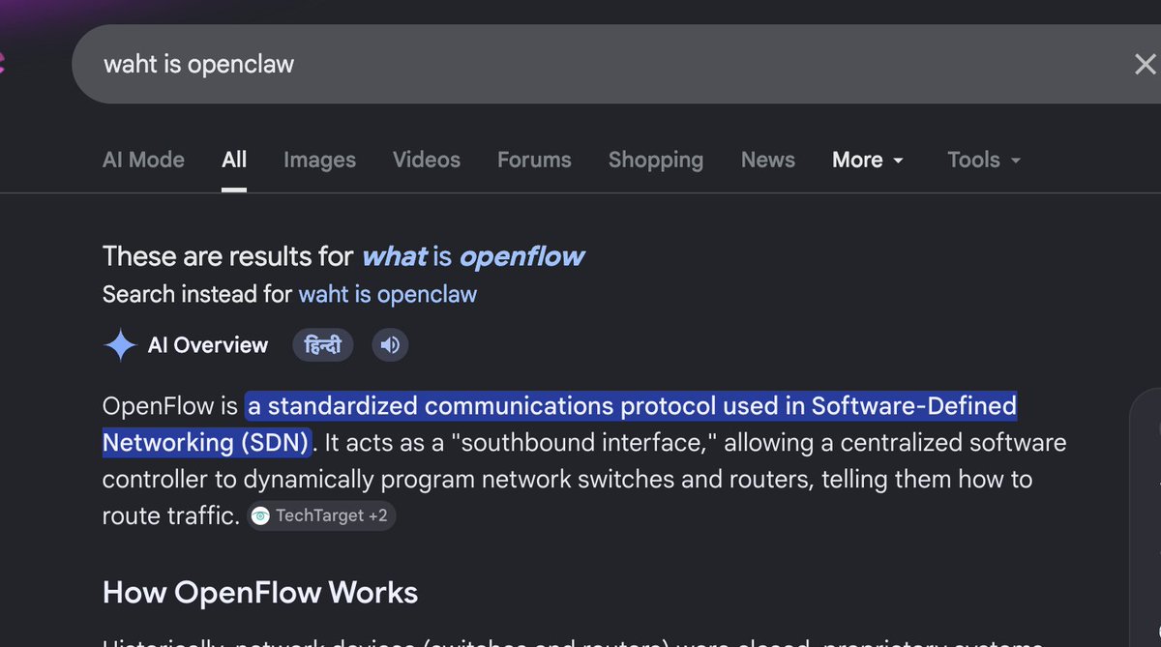
Task: Open the Videos tab
Action: pyautogui.click(x=427, y=160)
